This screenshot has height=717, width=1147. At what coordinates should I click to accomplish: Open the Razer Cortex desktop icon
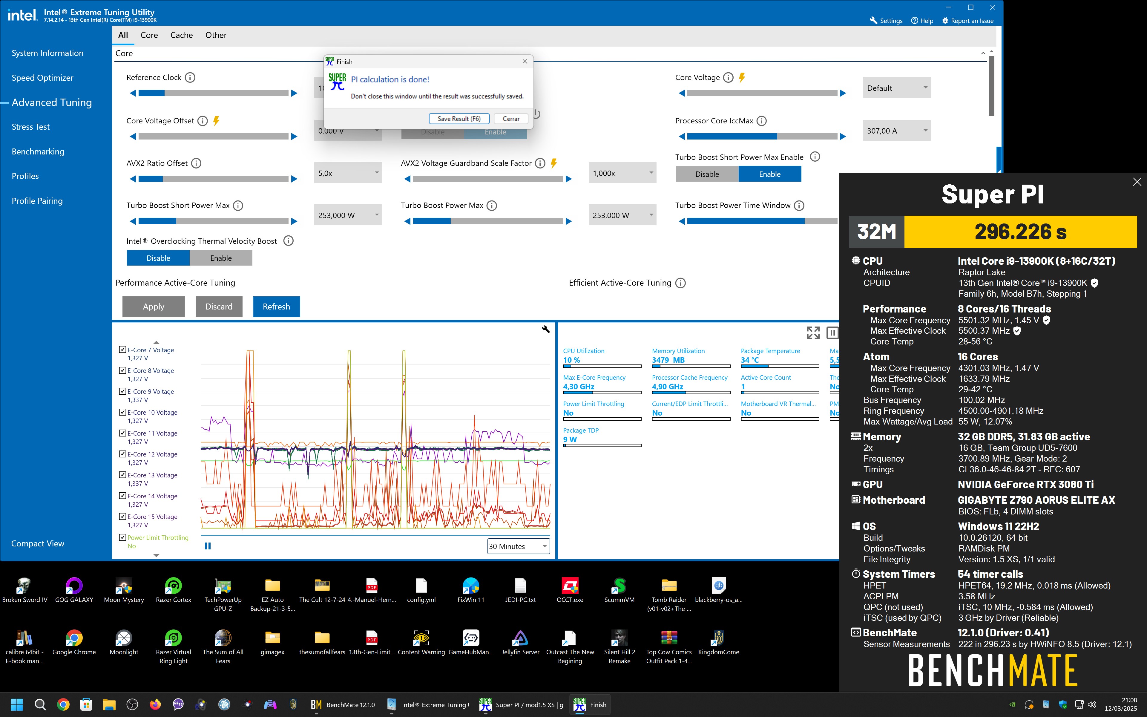[174, 590]
